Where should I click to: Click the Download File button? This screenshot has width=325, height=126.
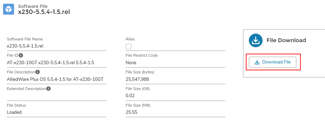[272, 62]
